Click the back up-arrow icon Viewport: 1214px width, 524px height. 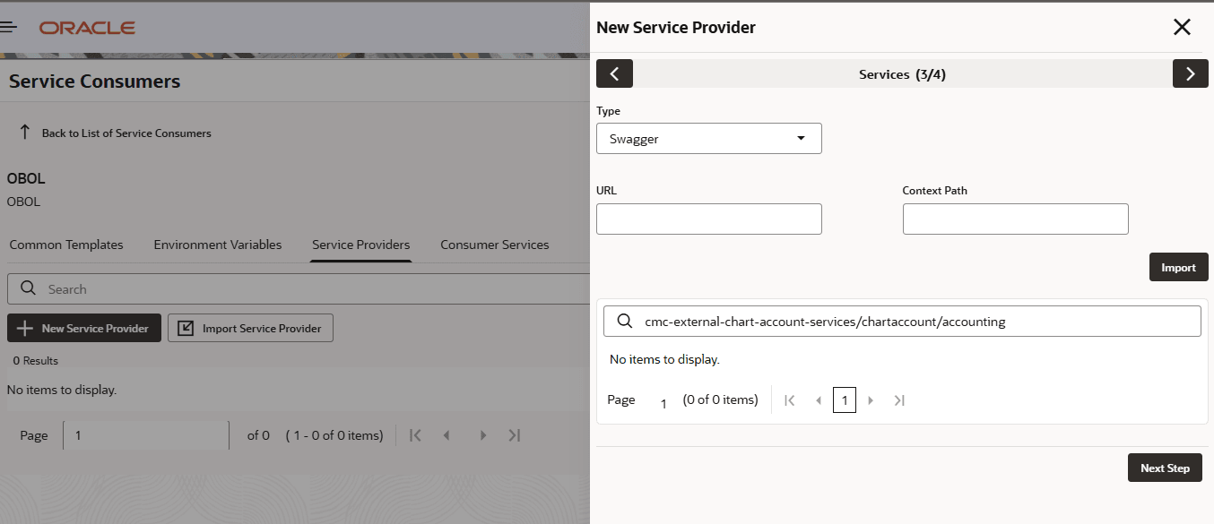click(x=25, y=132)
